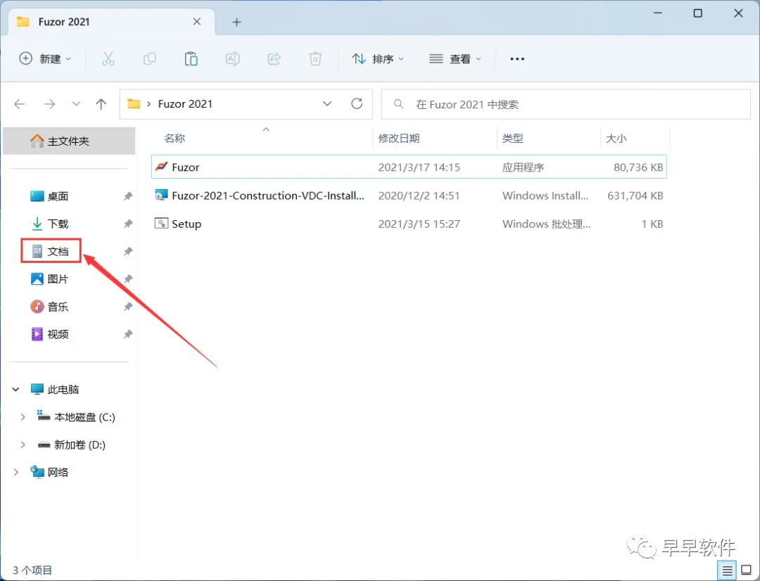
Task: Select 网络 in the navigation tree
Action: tap(58, 473)
